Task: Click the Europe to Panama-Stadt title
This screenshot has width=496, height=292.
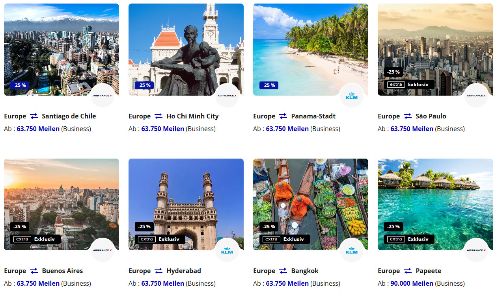Action: [x=295, y=116]
